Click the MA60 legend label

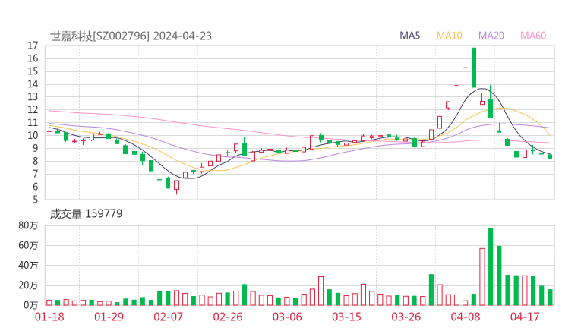coord(533,36)
